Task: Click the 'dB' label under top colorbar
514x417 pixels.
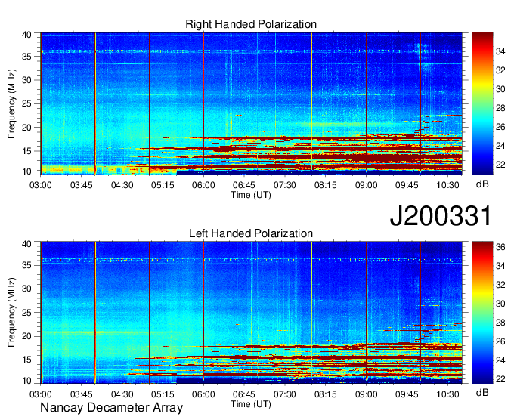Action: tap(482, 184)
